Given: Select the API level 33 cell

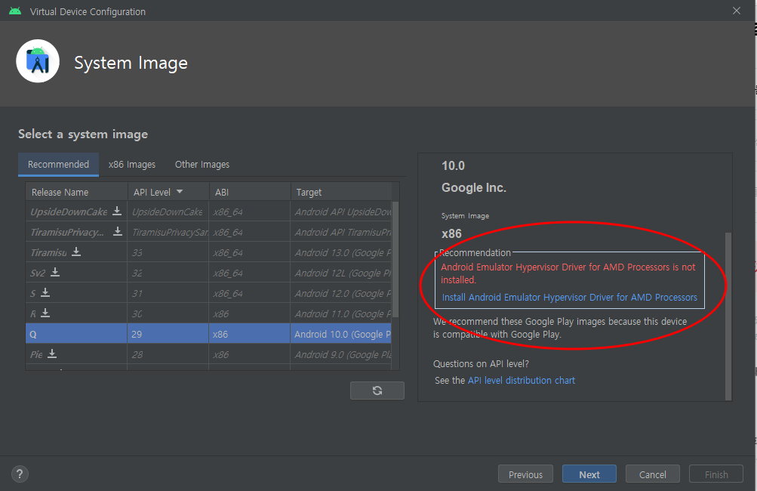Looking at the screenshot, I should (168, 252).
